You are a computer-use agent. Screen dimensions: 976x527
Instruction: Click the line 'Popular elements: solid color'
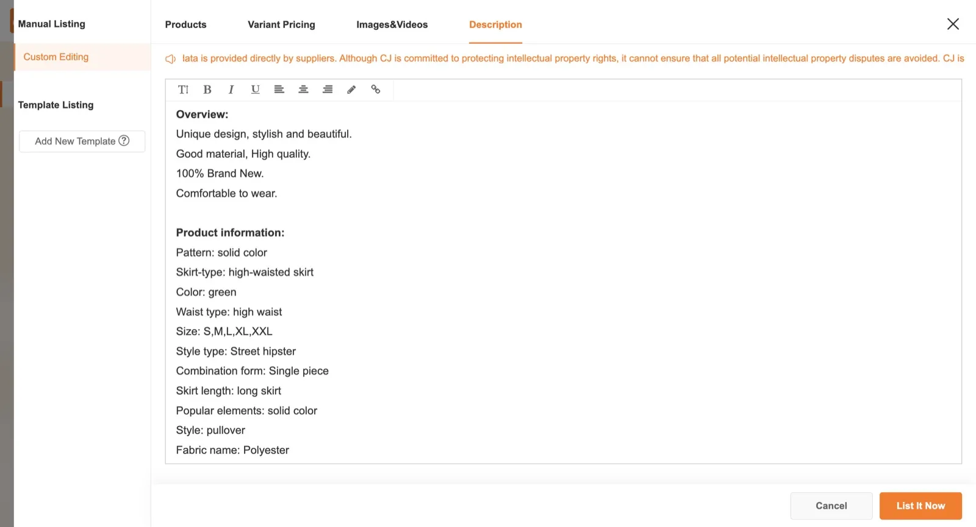(246, 411)
